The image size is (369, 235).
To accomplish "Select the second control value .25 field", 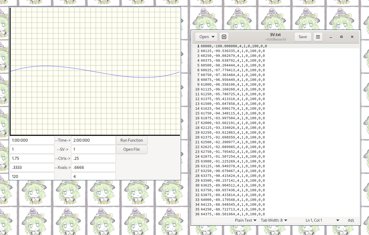I will 93,158.
